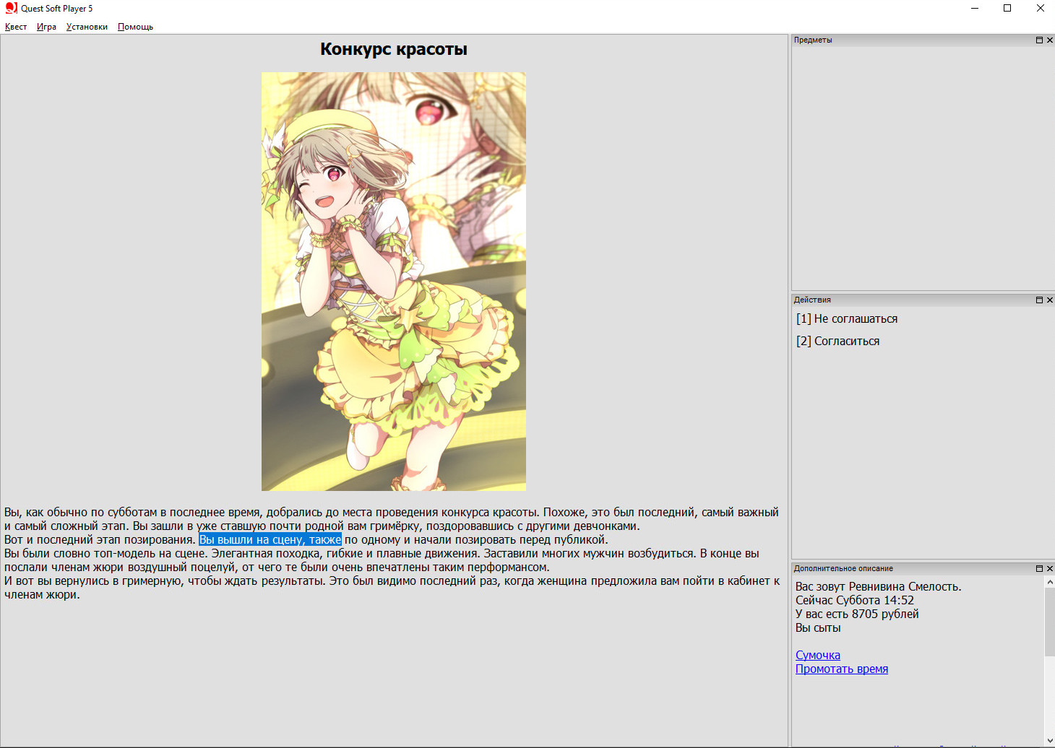Click the Дополнительное описание panel title
1055x748 pixels.
tap(843, 568)
